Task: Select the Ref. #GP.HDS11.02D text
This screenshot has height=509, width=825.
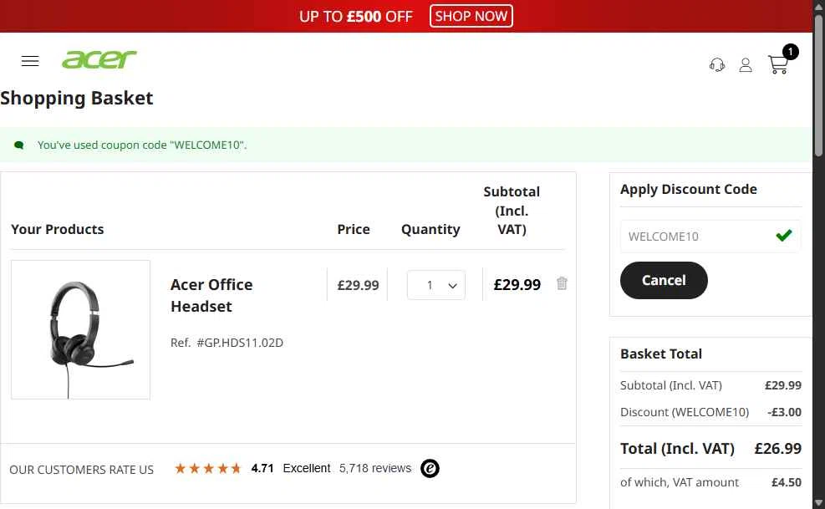Action: [227, 343]
